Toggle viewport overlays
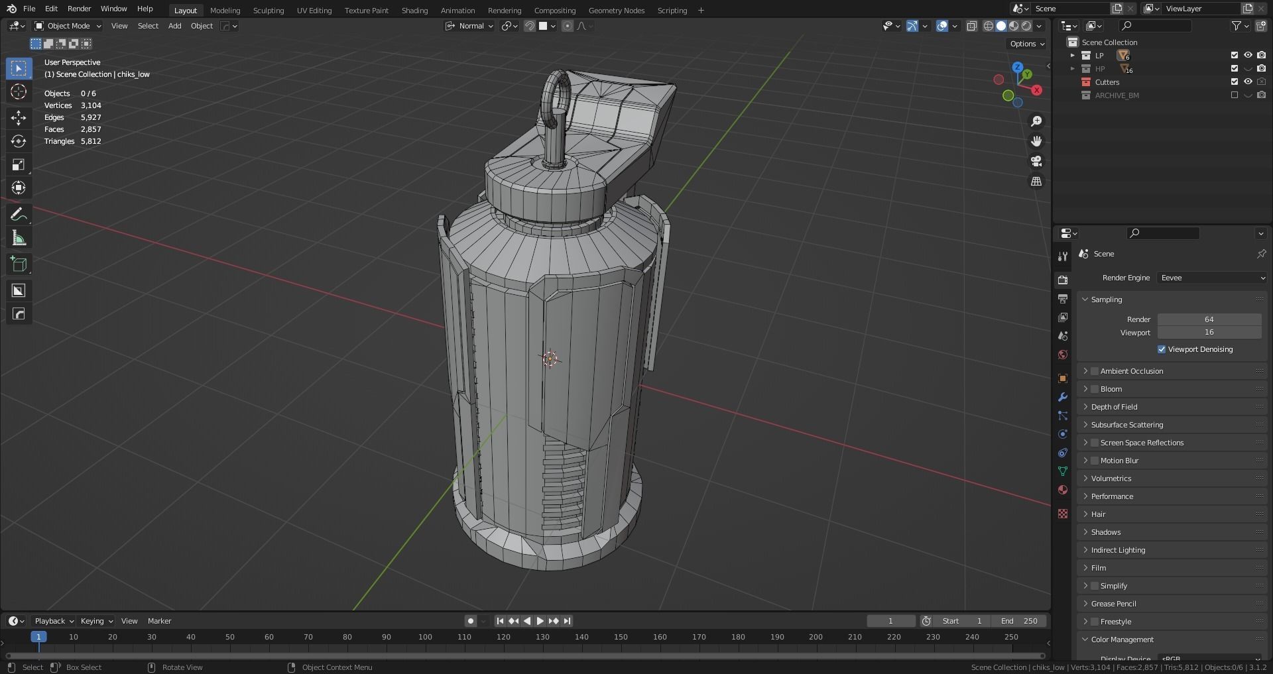Image resolution: width=1273 pixels, height=674 pixels. (941, 26)
